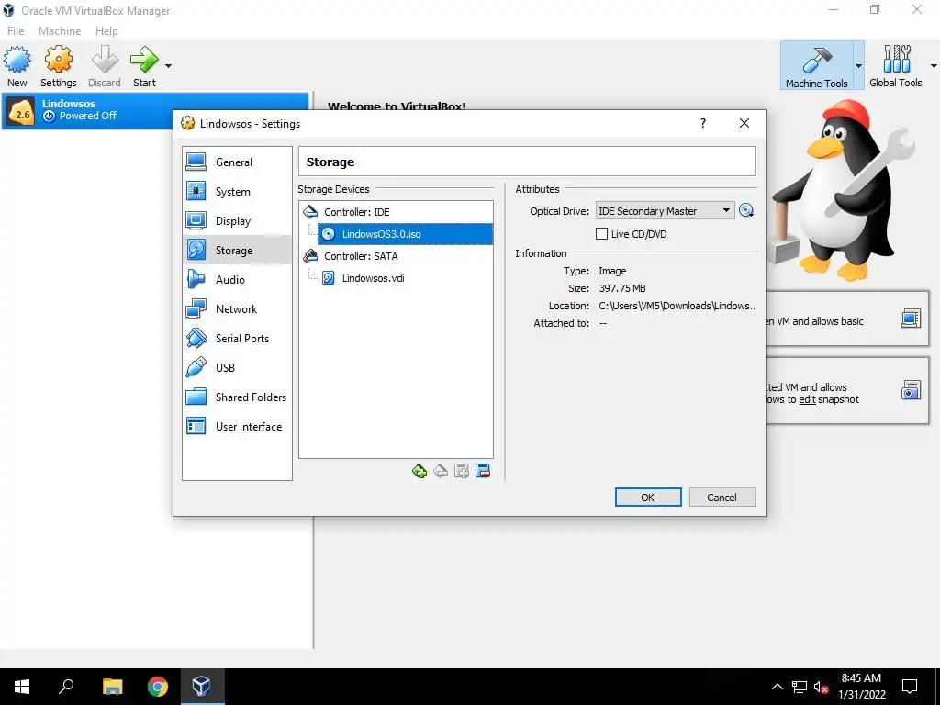Open System settings category

click(237, 191)
